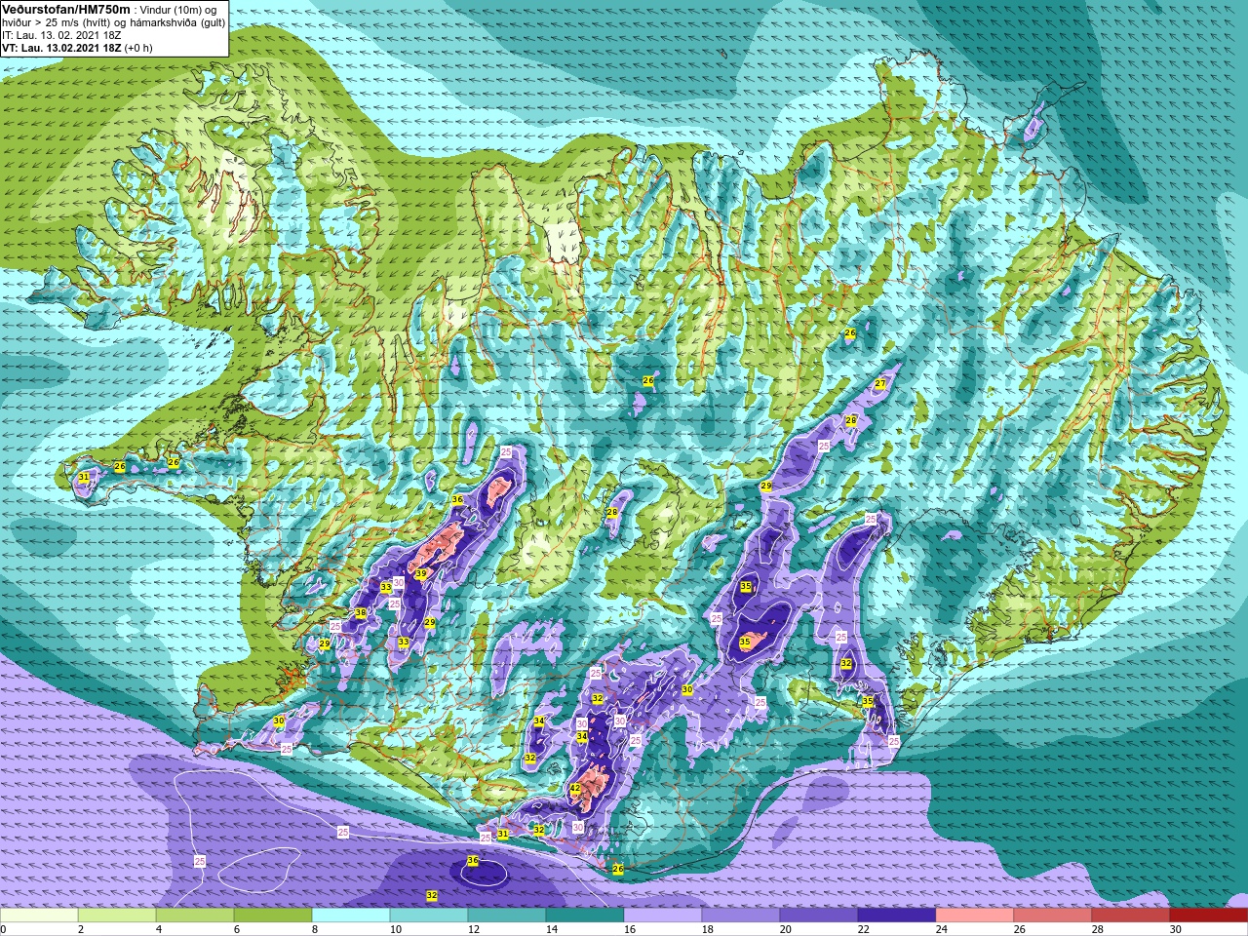The width and height of the screenshot is (1248, 936).
Task: Pick the light lavender 16–18 m/s legend swatch
Action: click(x=663, y=916)
